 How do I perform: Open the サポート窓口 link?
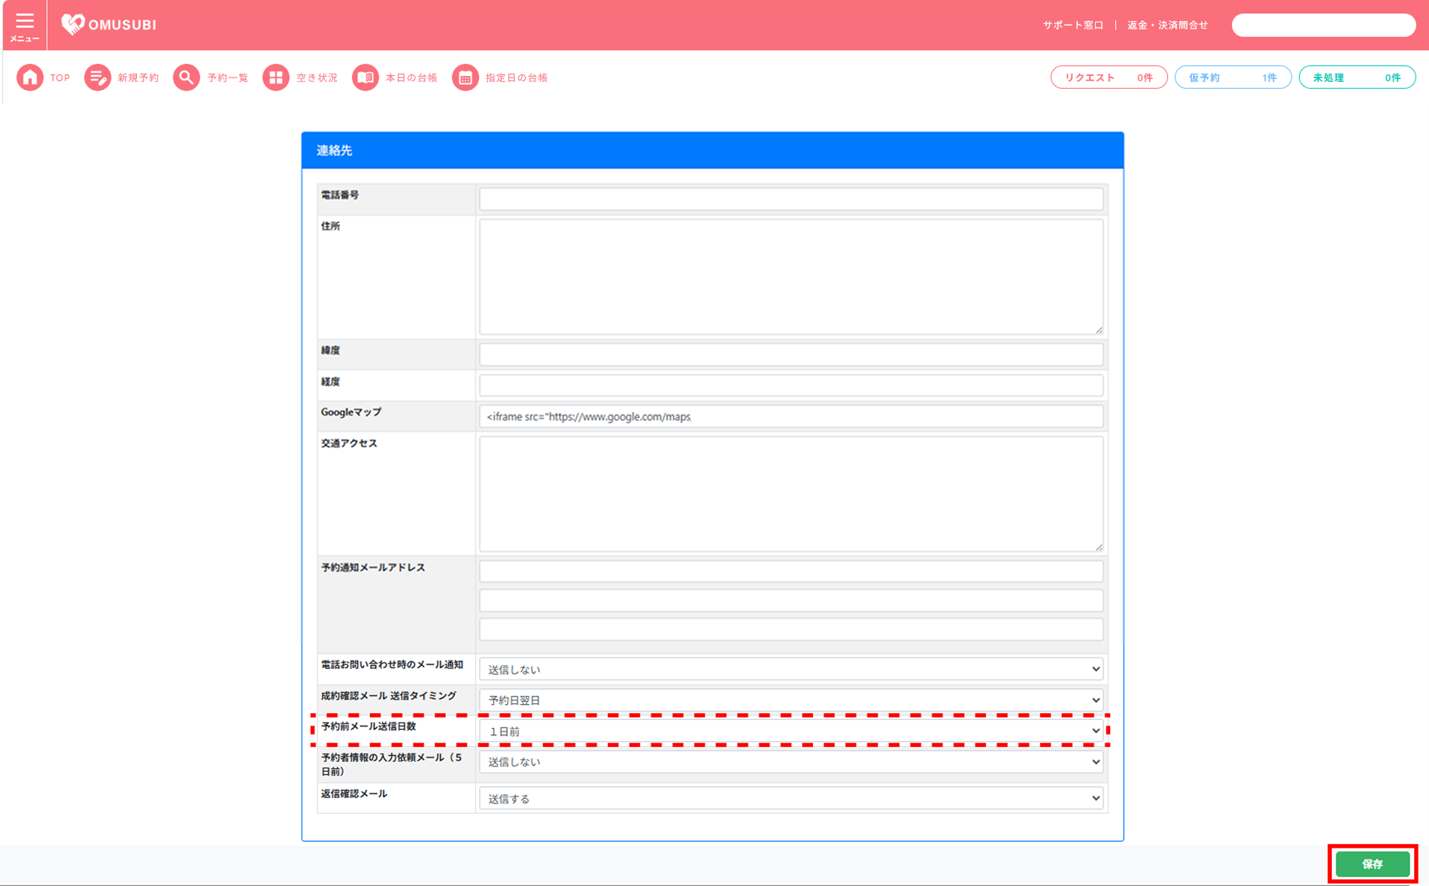[x=1073, y=26]
